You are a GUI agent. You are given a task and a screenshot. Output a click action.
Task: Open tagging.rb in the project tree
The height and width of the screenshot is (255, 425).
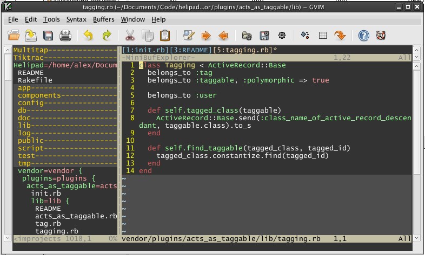pos(57,231)
